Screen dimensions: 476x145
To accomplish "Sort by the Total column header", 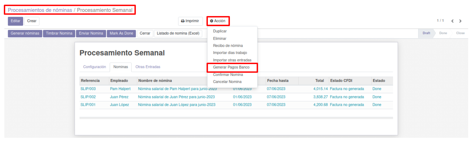I will point(319,81).
